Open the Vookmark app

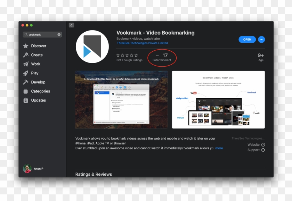coord(247,40)
